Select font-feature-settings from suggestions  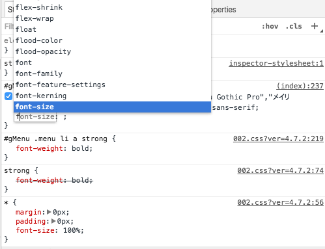point(112,85)
